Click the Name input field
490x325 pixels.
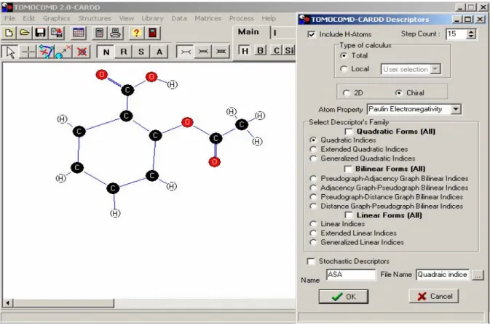[x=351, y=275]
